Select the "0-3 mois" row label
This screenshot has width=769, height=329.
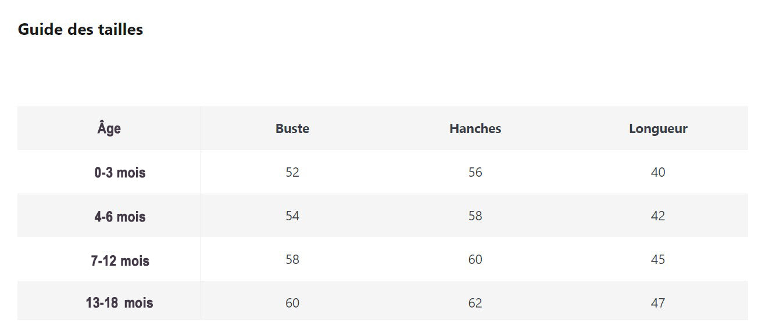coord(120,173)
